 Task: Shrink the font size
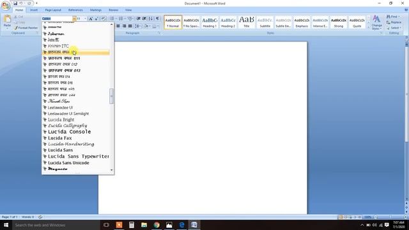96,19
